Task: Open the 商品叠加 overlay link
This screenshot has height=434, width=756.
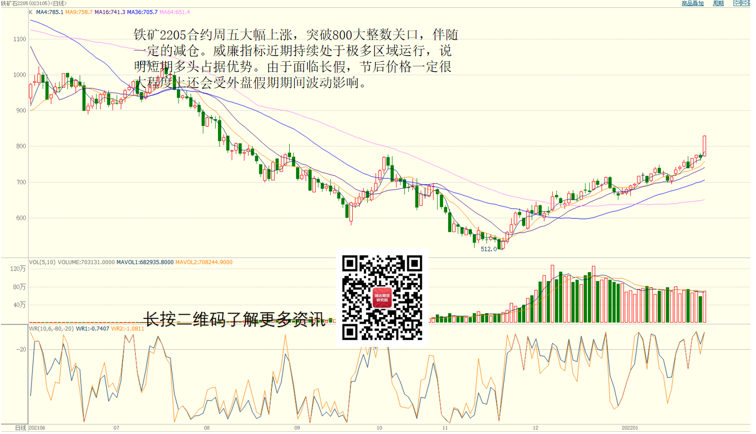Action: tap(692, 3)
